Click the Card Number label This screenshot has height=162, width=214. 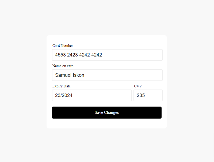click(x=63, y=46)
